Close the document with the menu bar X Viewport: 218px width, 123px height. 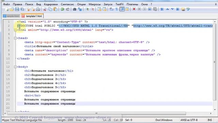(216, 4)
